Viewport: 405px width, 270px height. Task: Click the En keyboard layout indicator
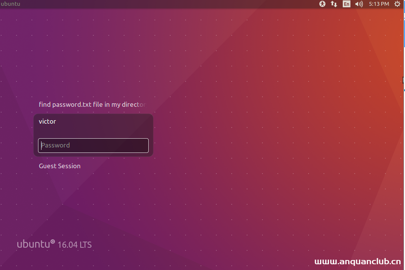[x=347, y=4]
